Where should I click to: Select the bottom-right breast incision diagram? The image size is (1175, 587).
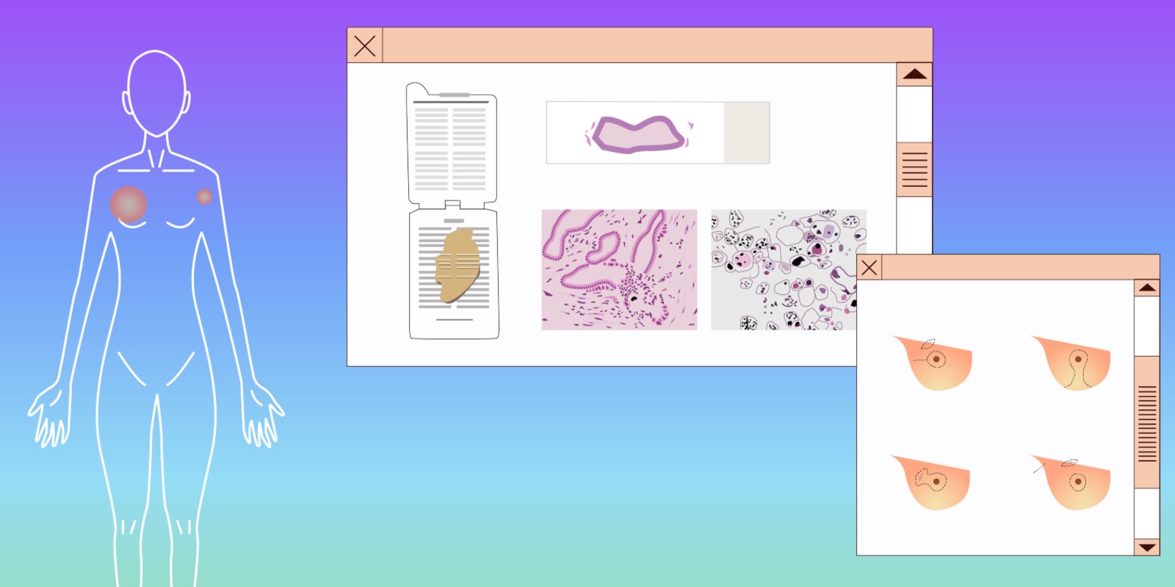point(1071,483)
